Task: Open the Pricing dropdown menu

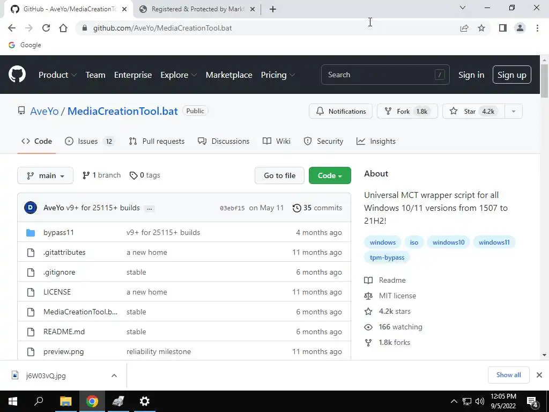Action: tap(278, 75)
